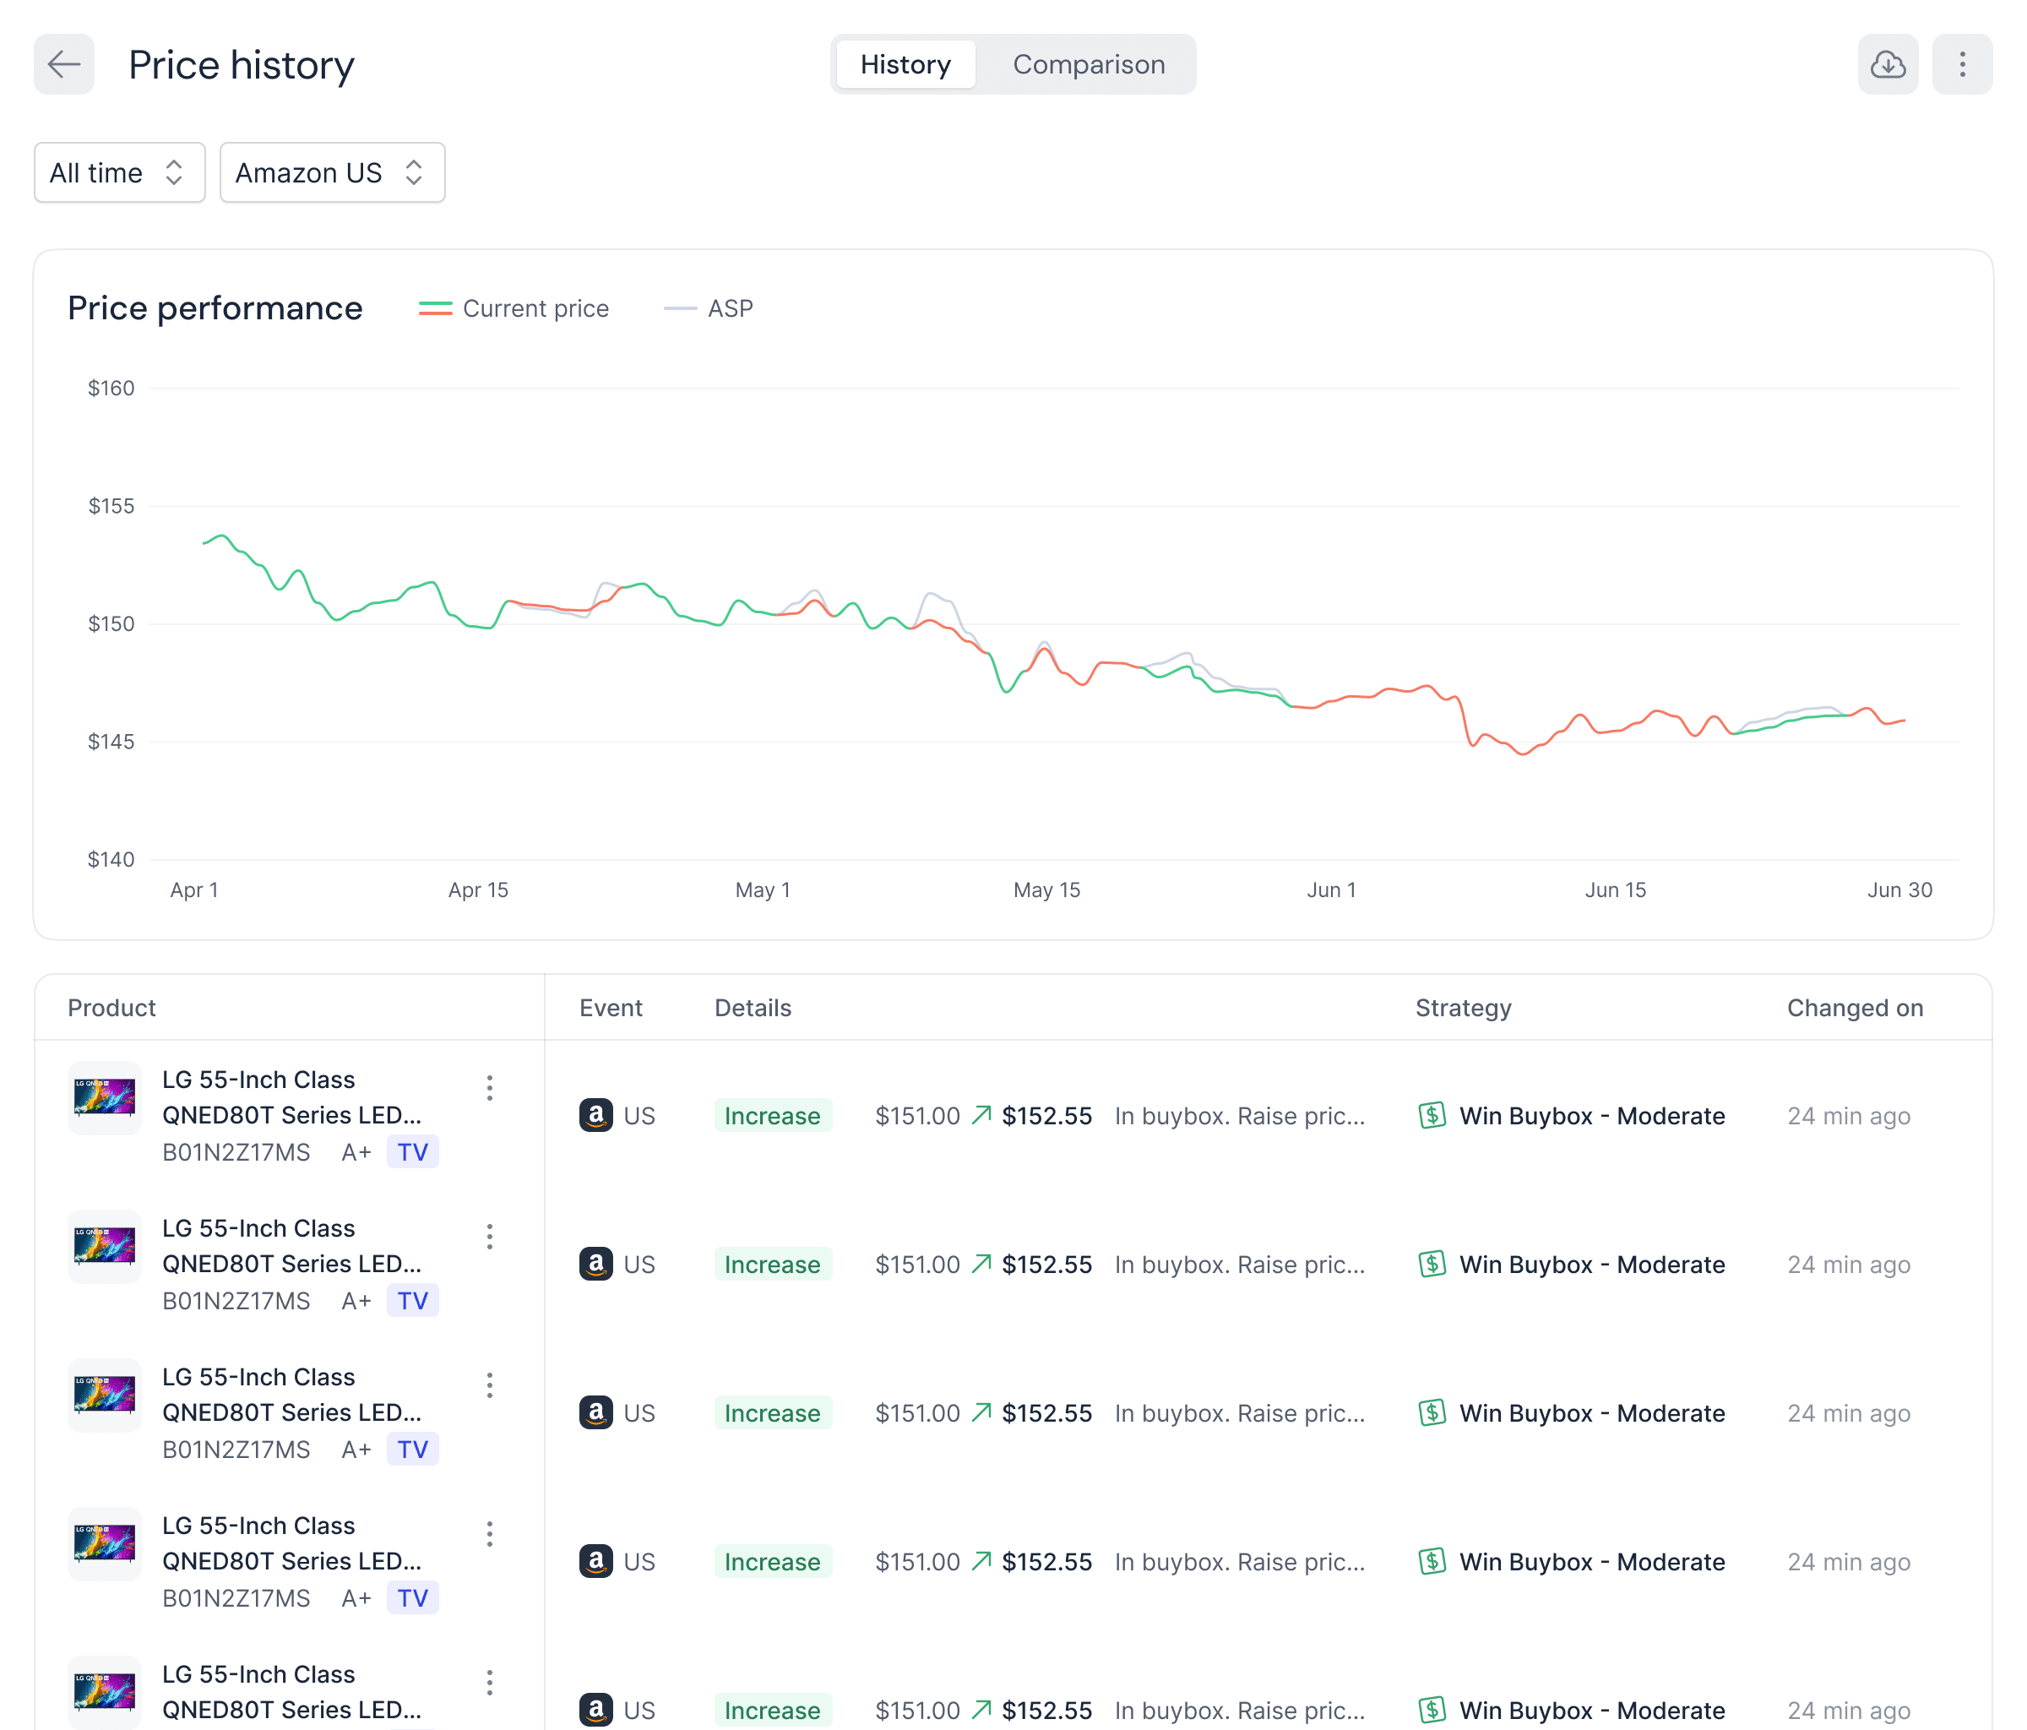The image size is (2027, 1730).
Task: Select the History tab
Action: coord(905,64)
